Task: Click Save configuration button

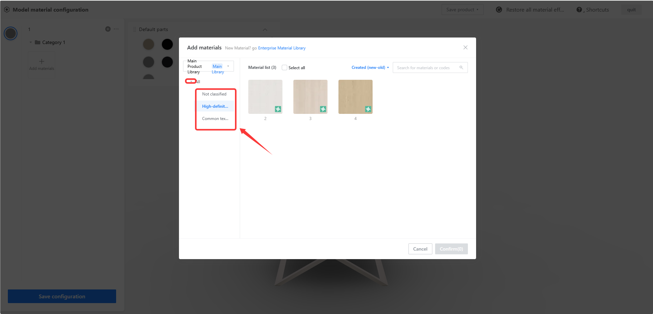Action: [62, 296]
